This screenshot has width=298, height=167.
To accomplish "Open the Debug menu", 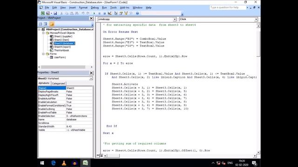I will (95, 7).
